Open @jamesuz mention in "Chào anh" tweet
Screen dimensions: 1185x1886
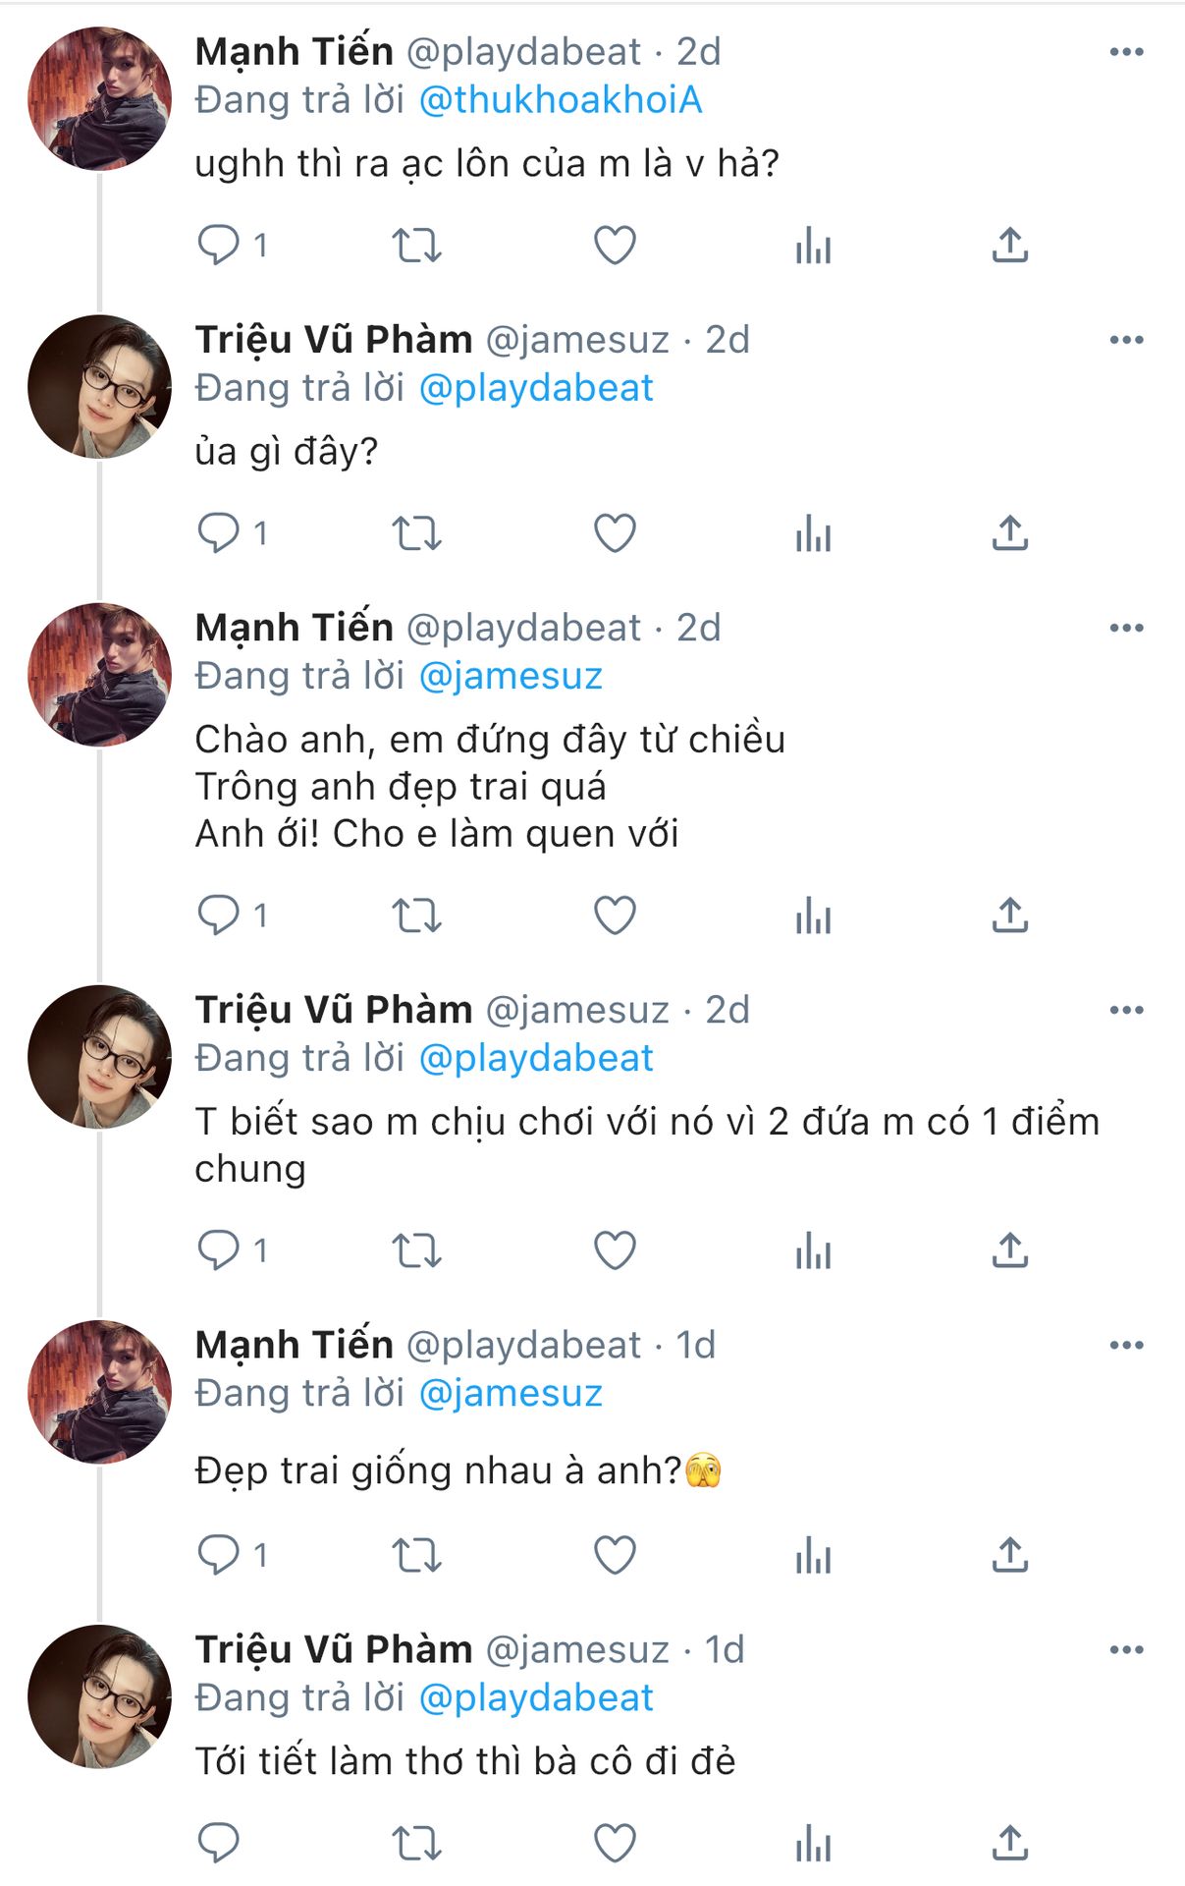(511, 676)
